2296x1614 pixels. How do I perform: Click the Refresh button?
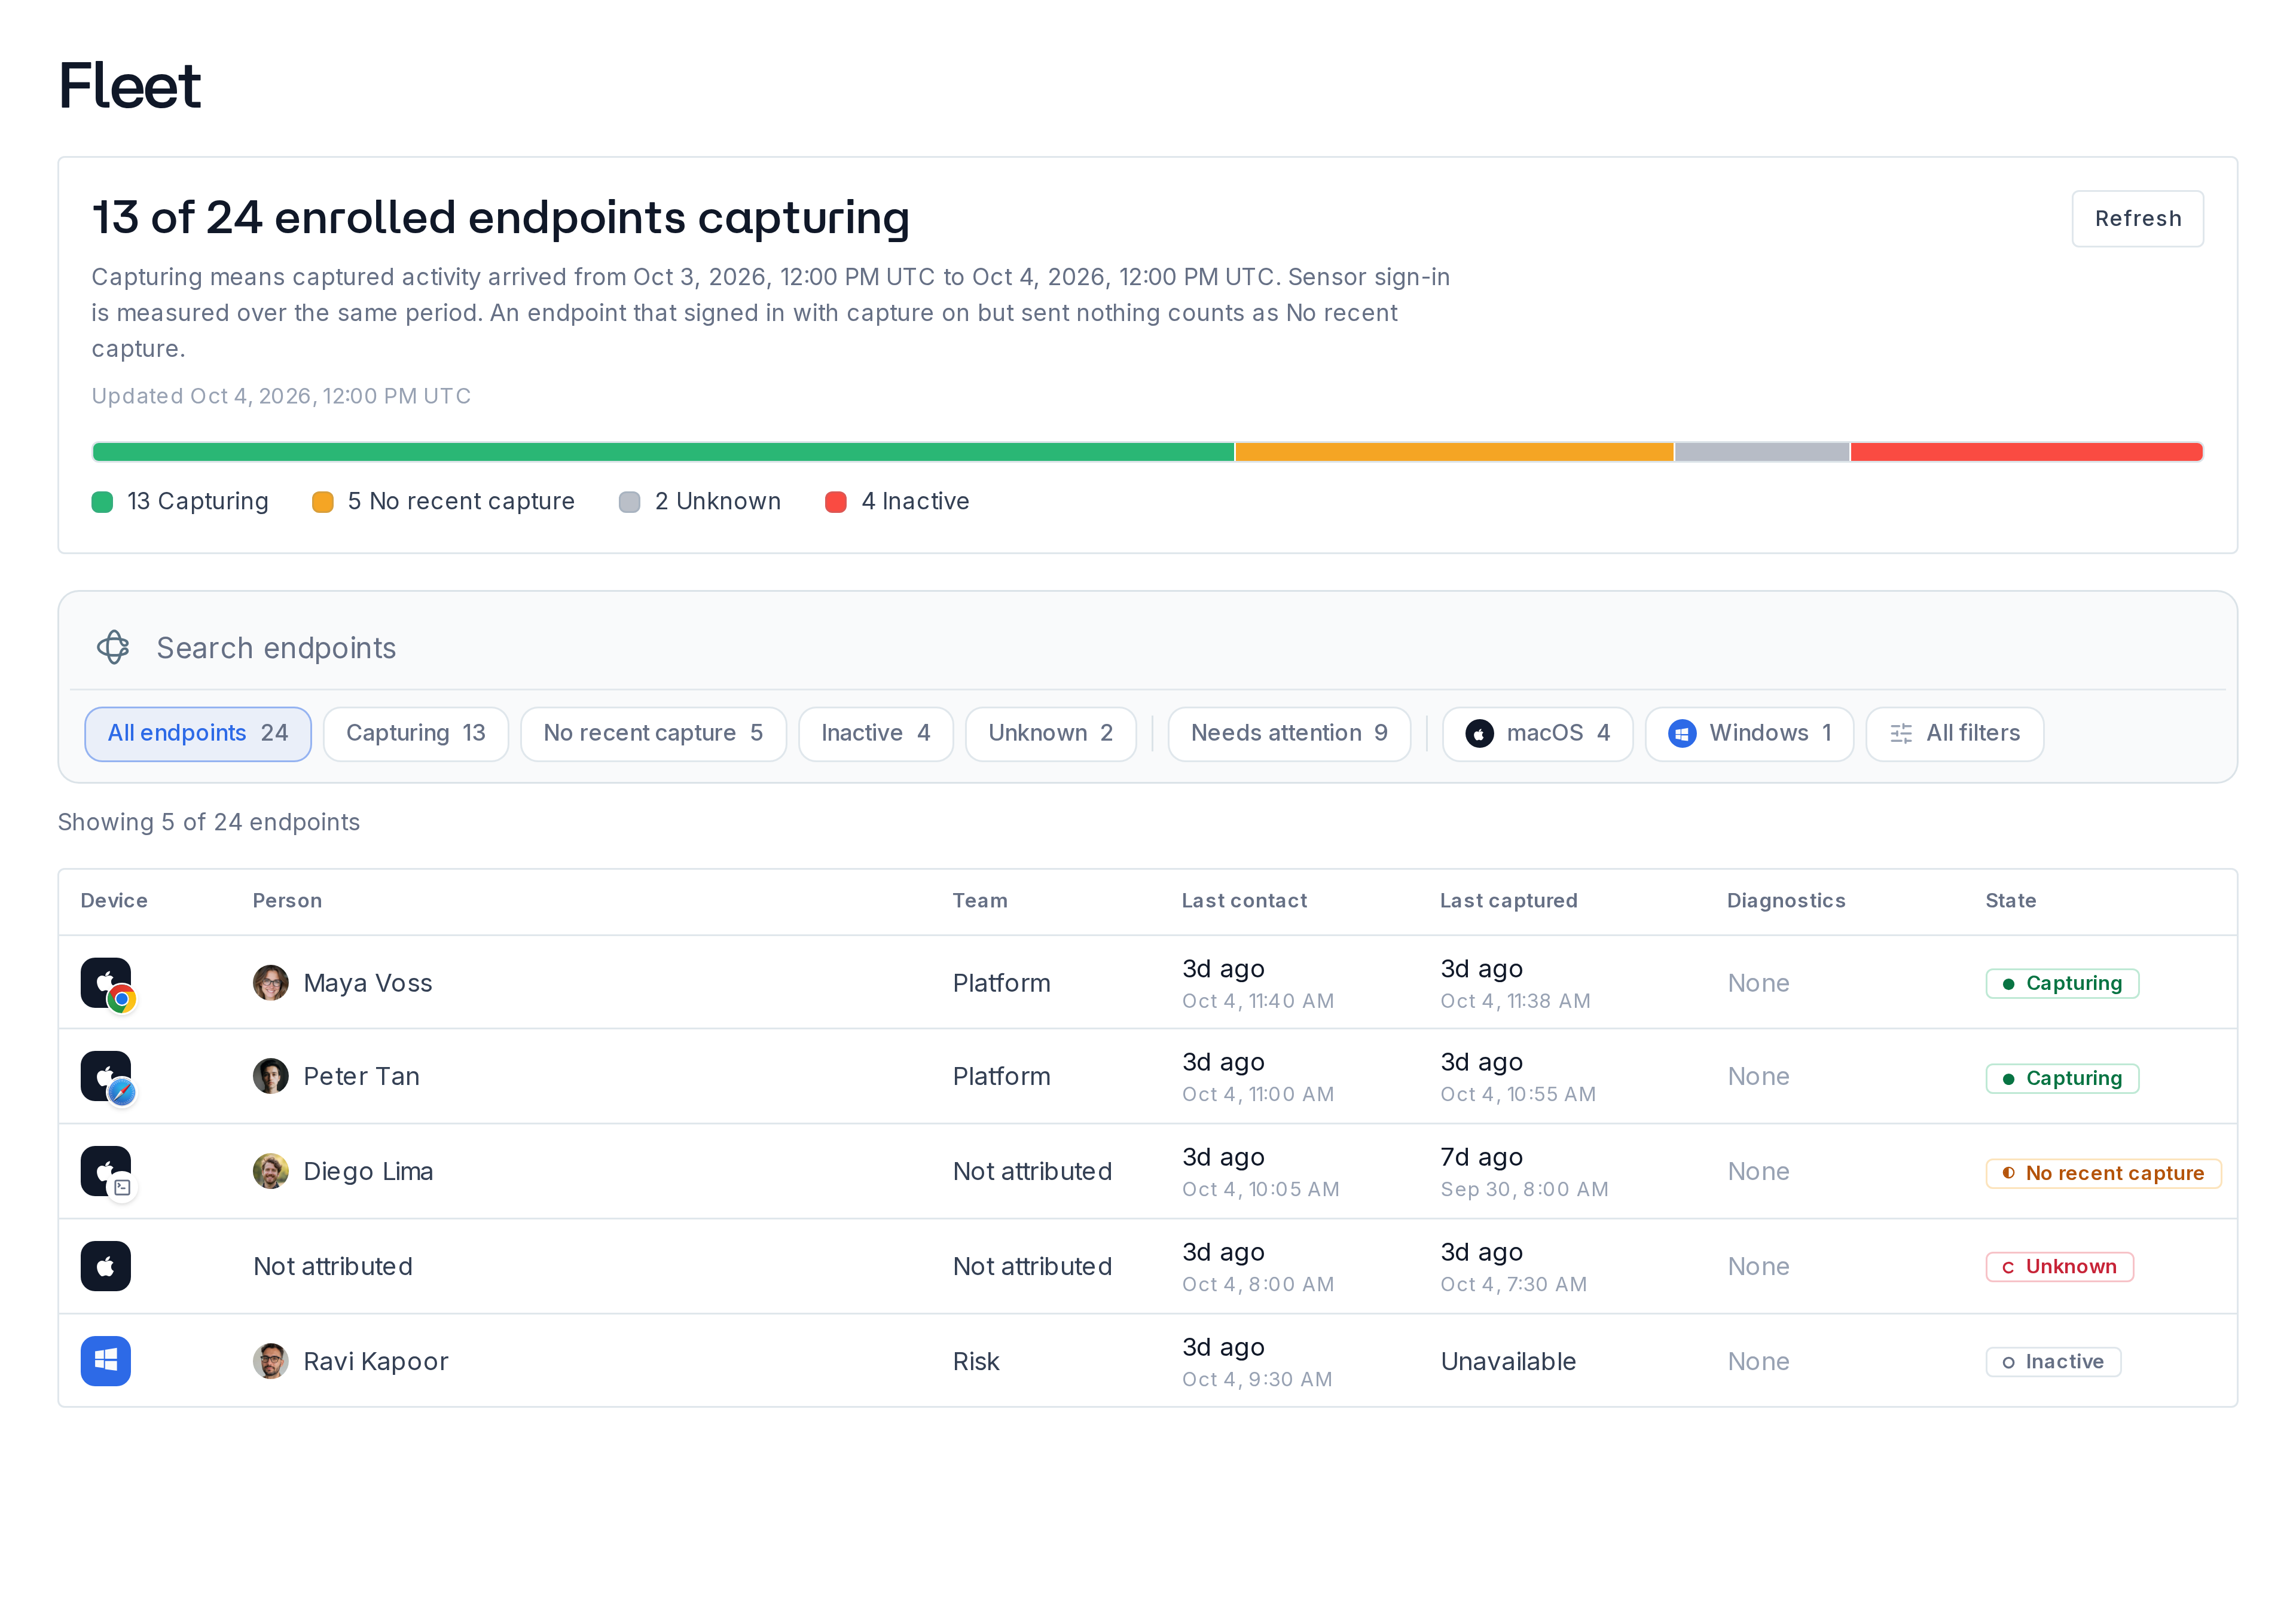click(2137, 218)
